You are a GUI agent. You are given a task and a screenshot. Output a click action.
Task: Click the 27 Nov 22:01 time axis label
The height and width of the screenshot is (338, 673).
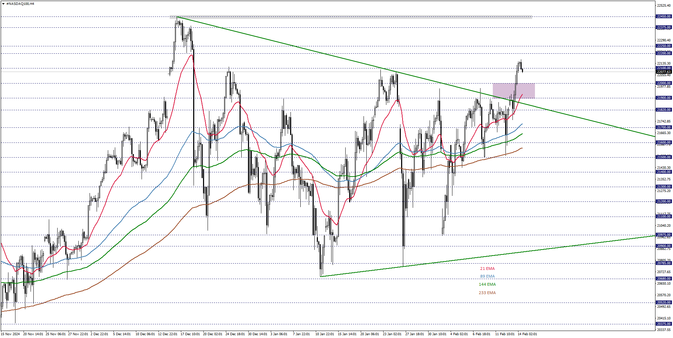tap(78, 334)
